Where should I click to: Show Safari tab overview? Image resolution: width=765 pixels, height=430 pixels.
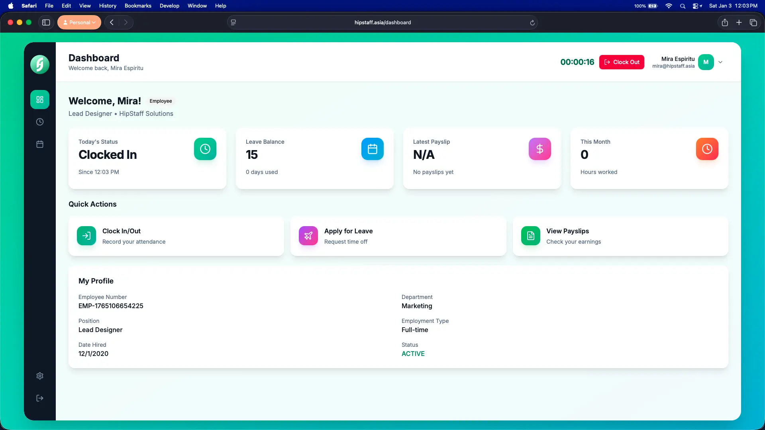(753, 22)
